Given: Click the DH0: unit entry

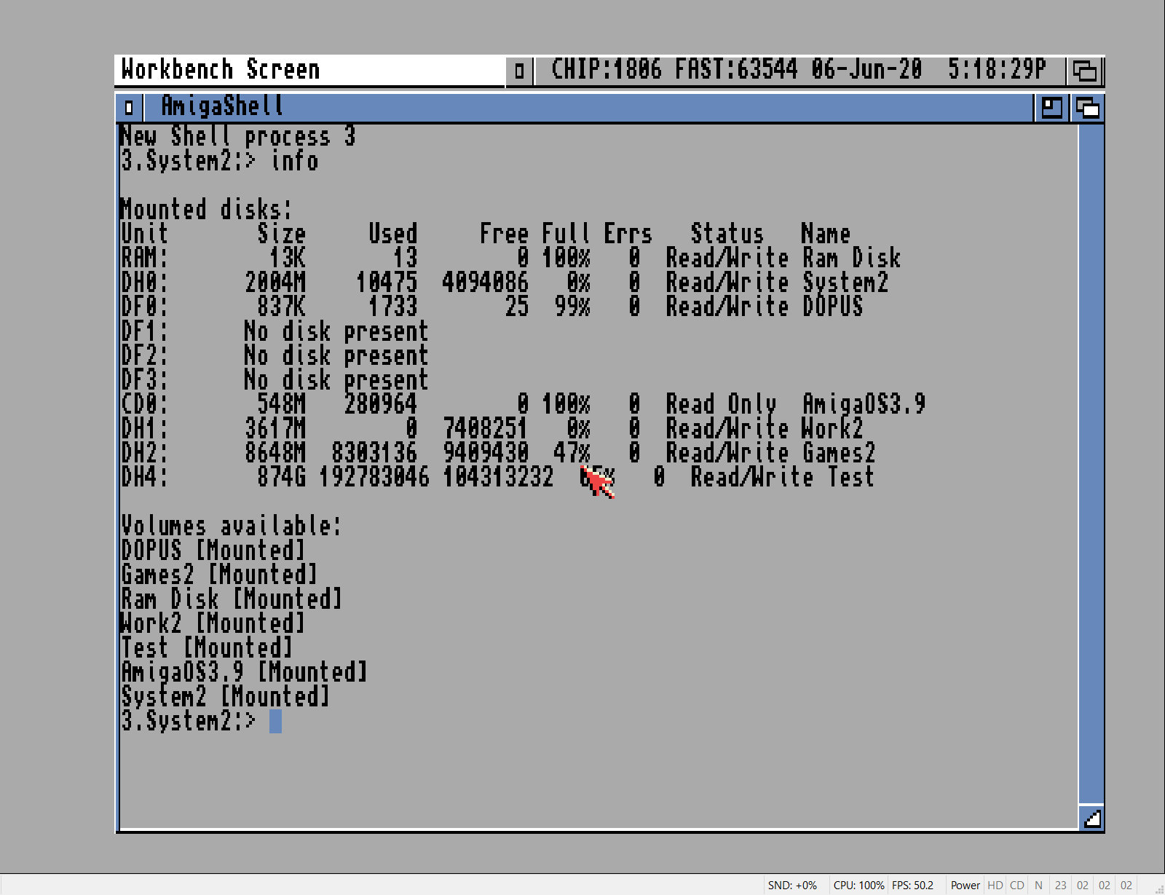Looking at the screenshot, I should pos(145,282).
